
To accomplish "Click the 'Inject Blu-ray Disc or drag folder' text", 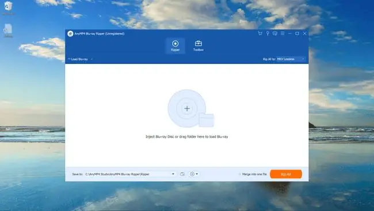I will point(187,137).
